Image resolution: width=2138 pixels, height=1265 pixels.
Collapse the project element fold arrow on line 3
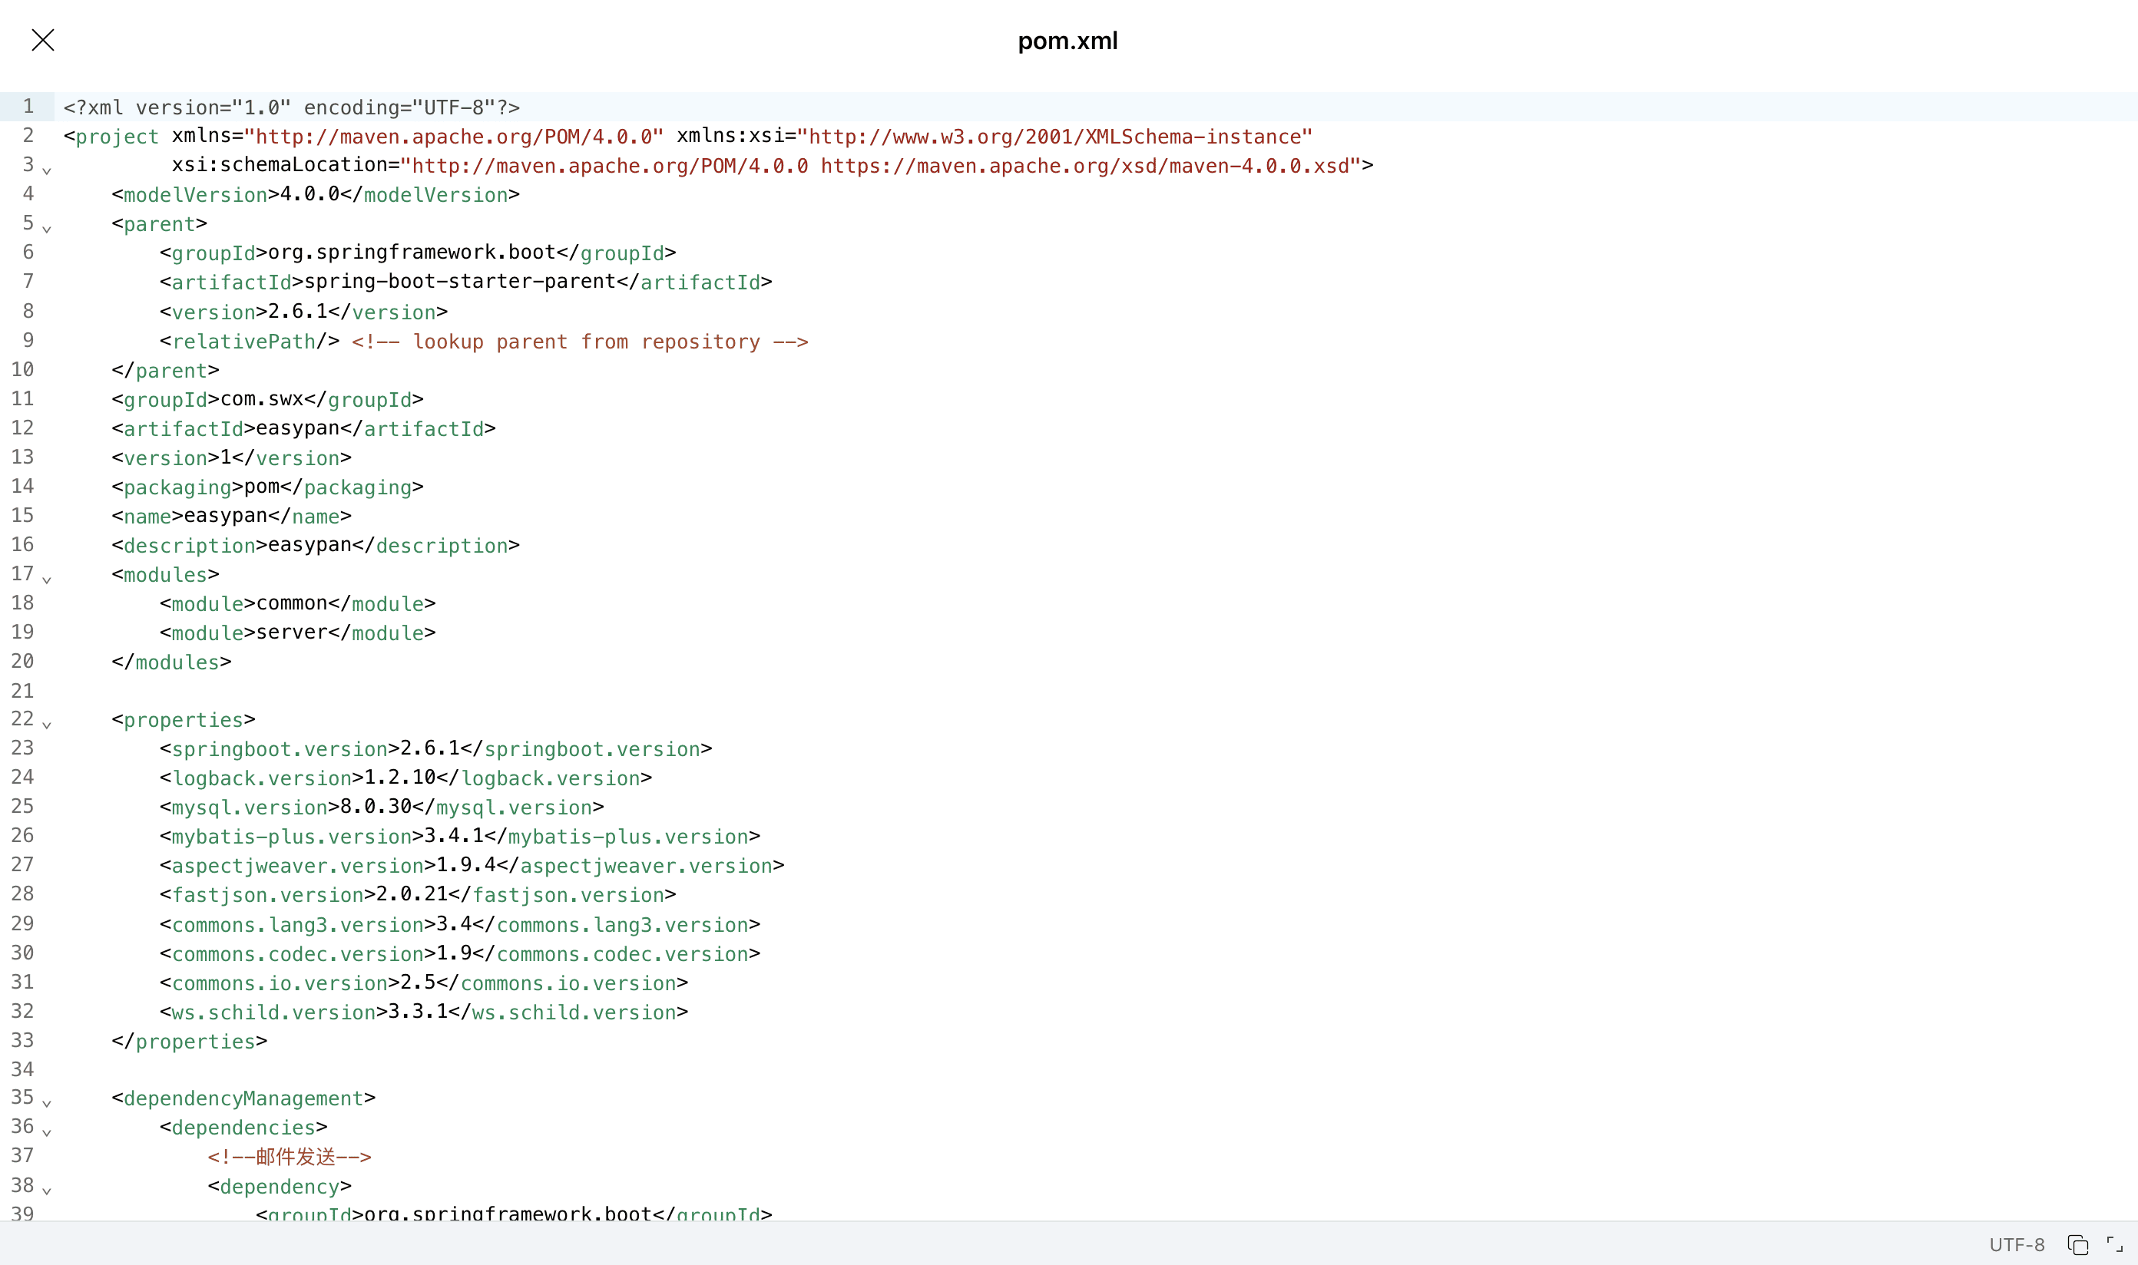coord(48,170)
